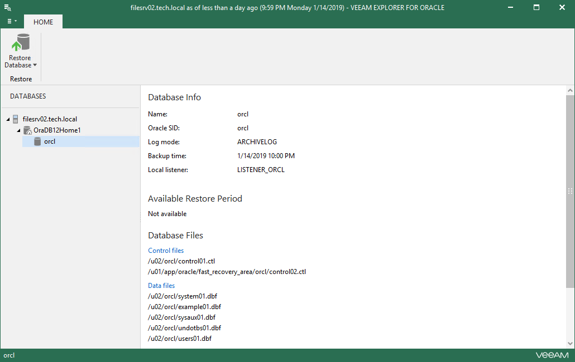Click the Control files link
575x362 pixels.
coord(166,251)
